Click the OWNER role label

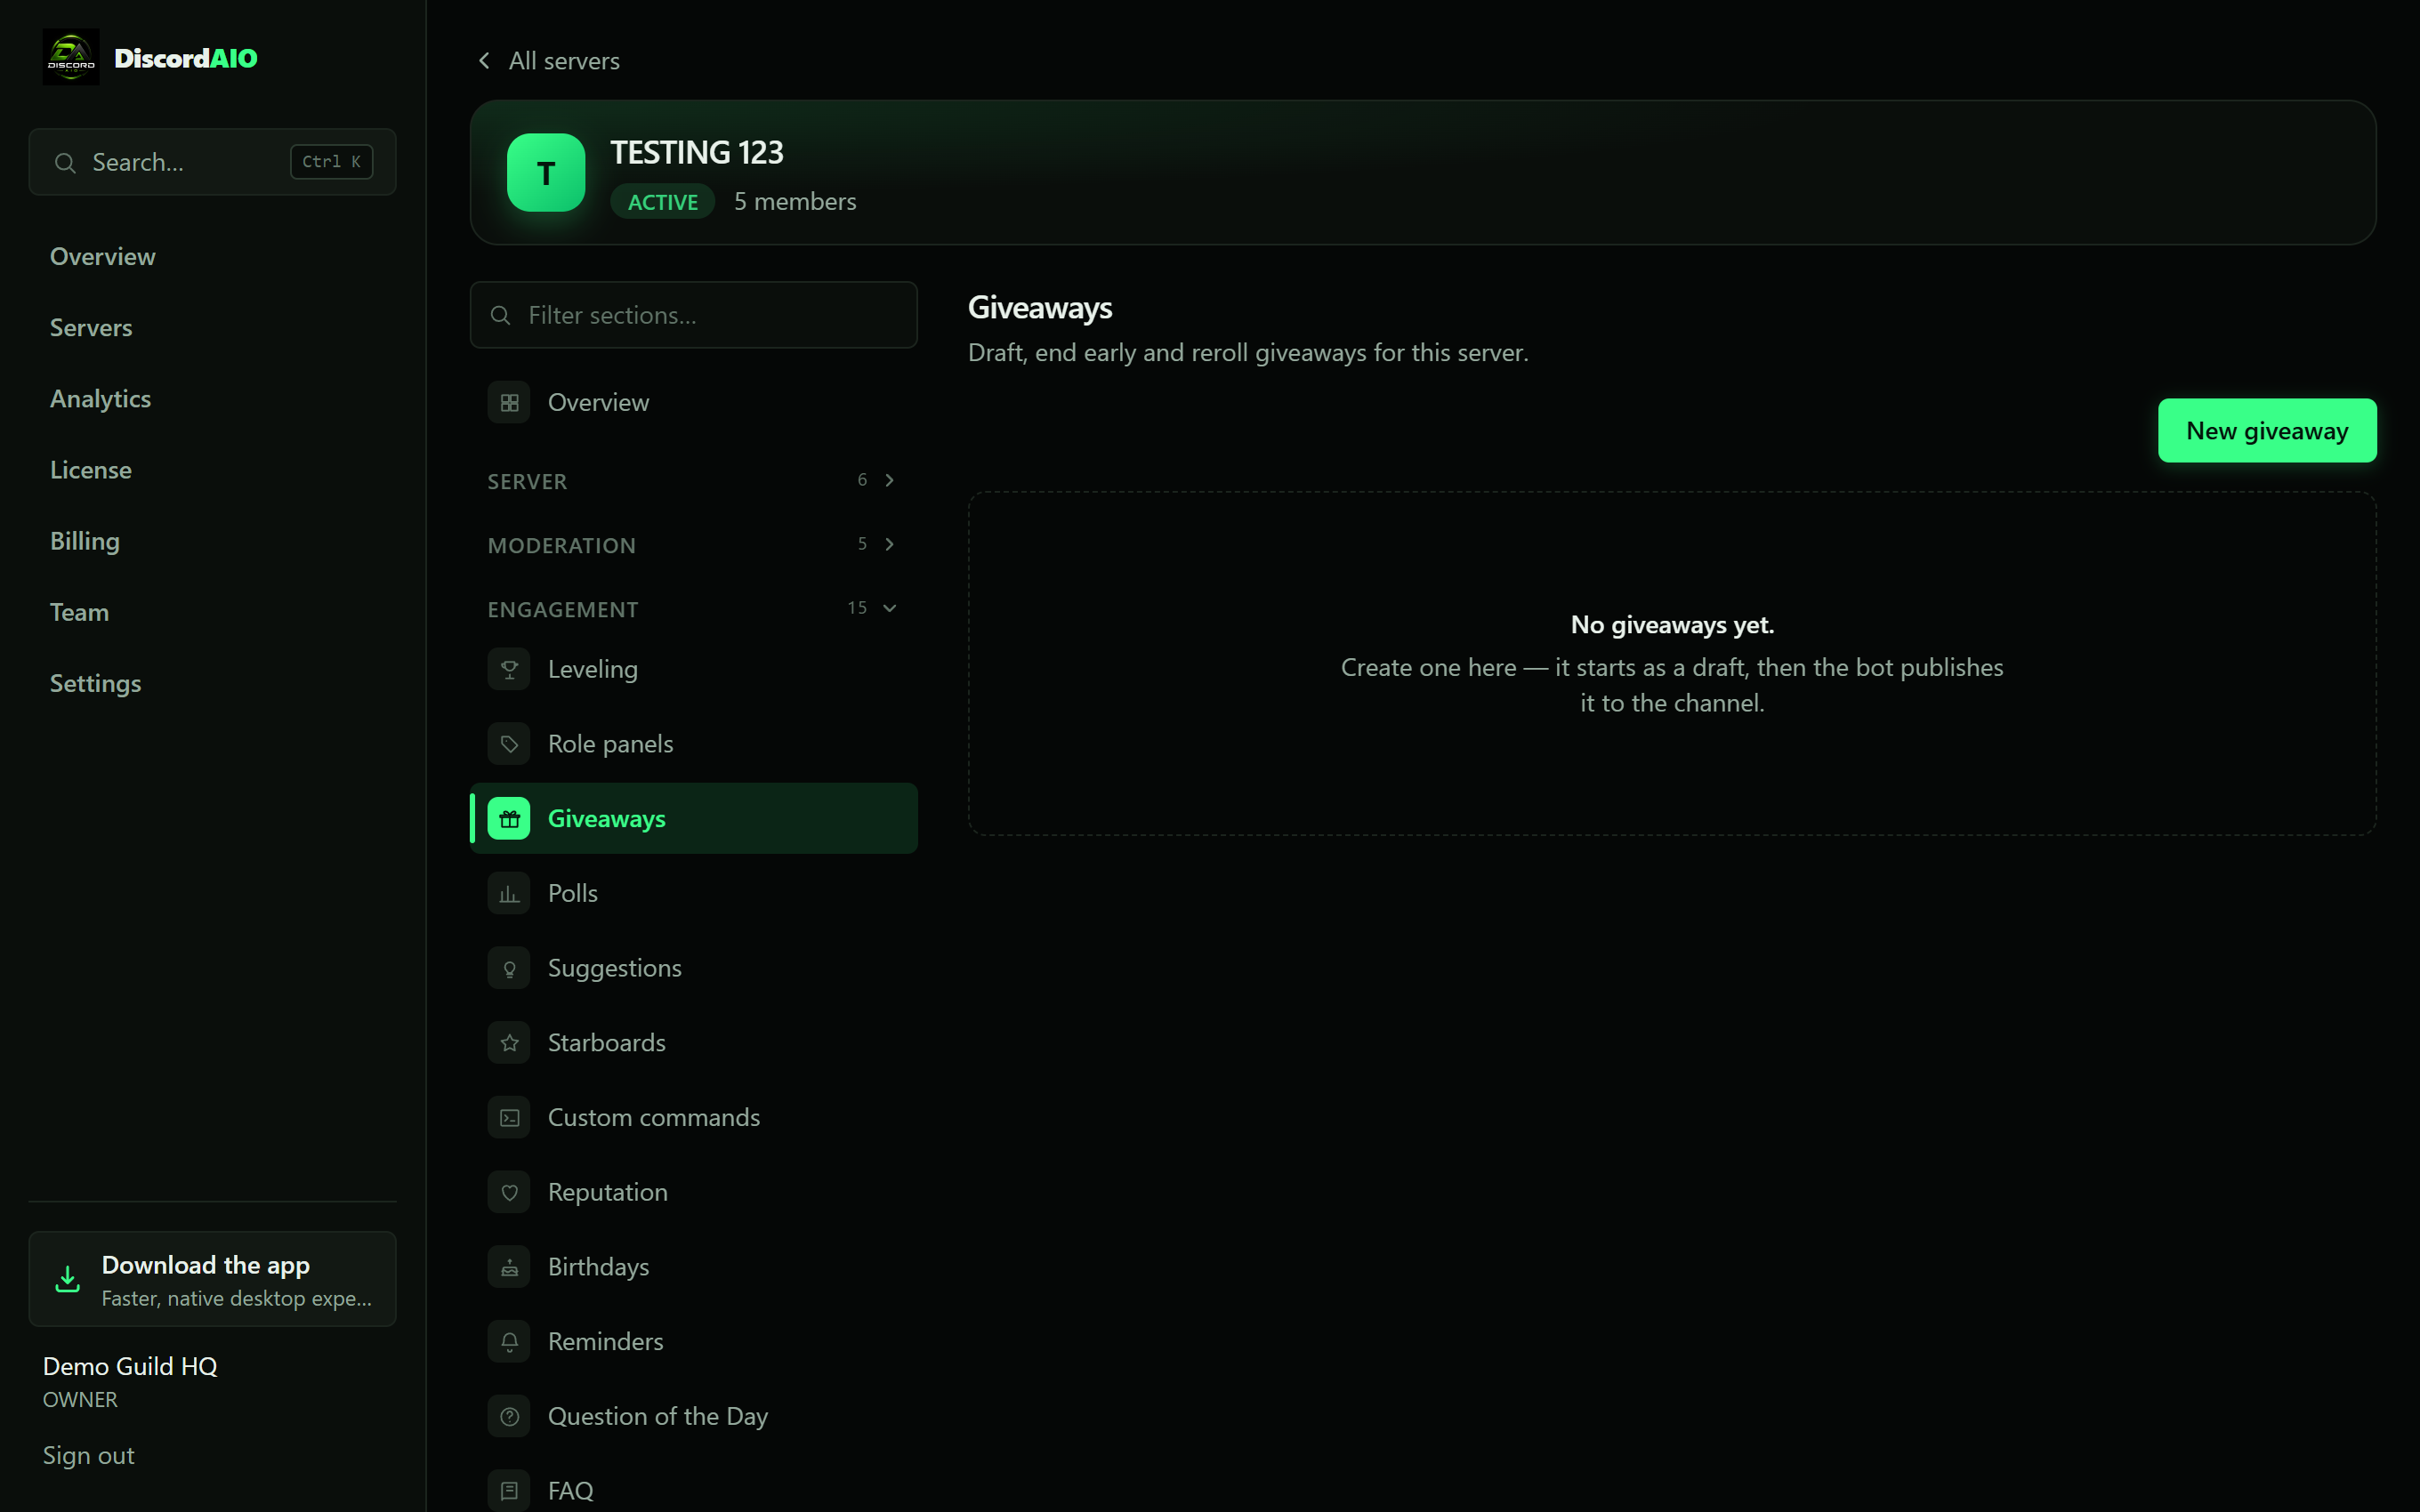80,1400
